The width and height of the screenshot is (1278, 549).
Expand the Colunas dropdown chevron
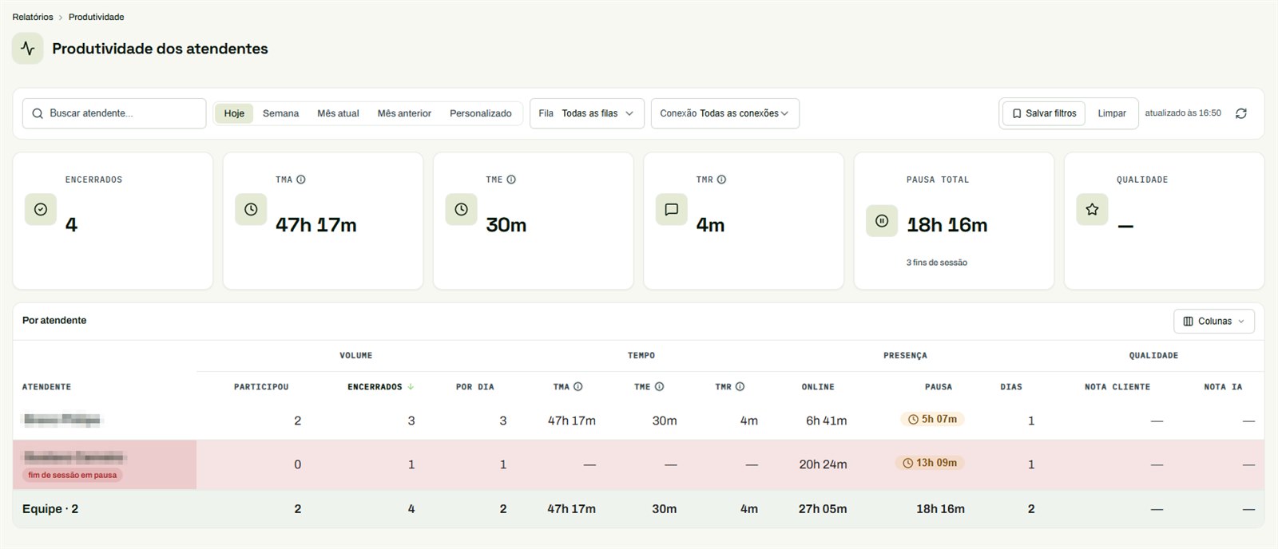click(x=1241, y=321)
